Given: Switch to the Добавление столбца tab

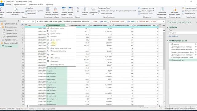Looking at the screenshot, I should [x=36, y=5].
